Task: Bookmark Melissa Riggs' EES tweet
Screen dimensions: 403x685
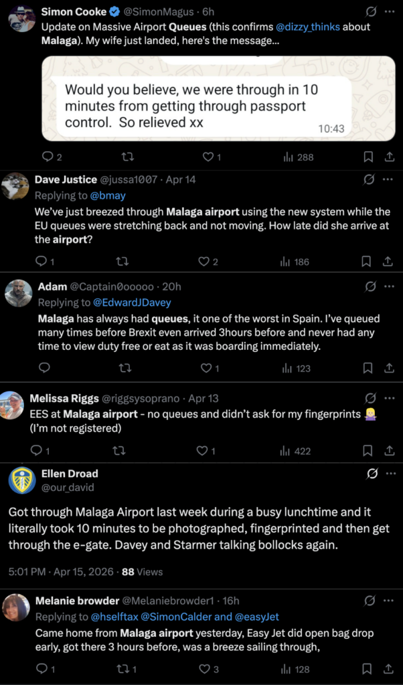Action: [x=368, y=451]
